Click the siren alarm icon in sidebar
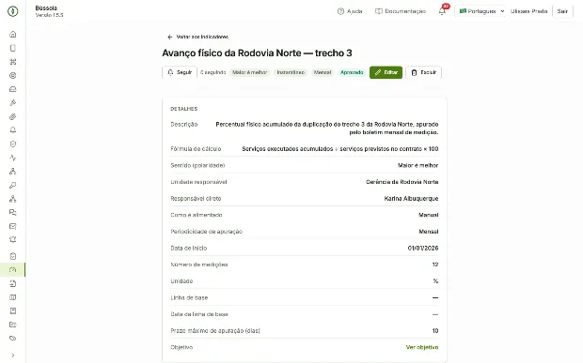 click(x=12, y=239)
